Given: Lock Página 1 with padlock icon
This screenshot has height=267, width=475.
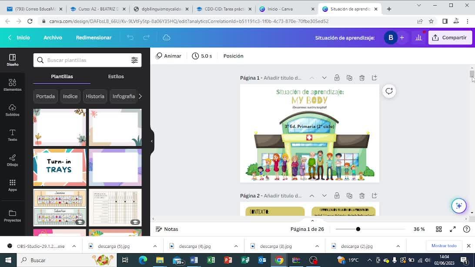Looking at the screenshot, I should (337, 78).
